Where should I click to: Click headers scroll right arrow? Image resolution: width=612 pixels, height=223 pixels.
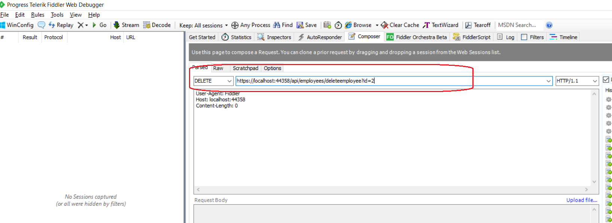587,190
